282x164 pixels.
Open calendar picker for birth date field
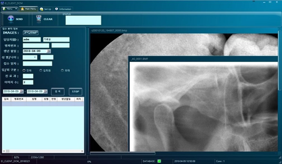tap(49, 51)
